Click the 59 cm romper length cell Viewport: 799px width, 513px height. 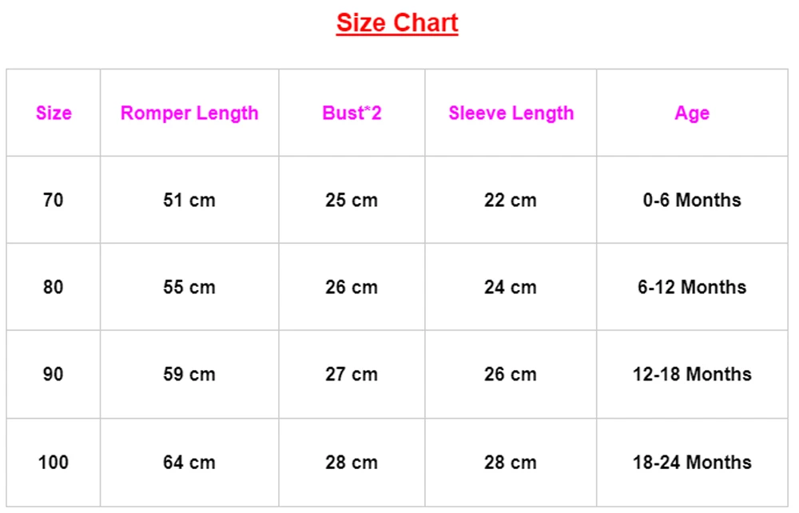coord(189,375)
